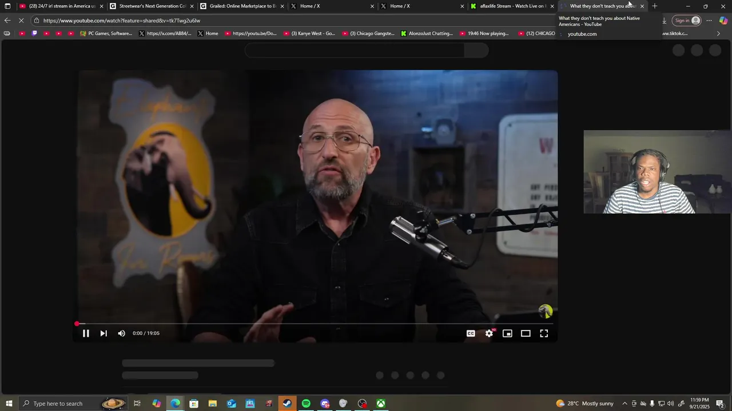
Task: Open youtu.be/Do... bookmark
Action: click(x=250, y=34)
